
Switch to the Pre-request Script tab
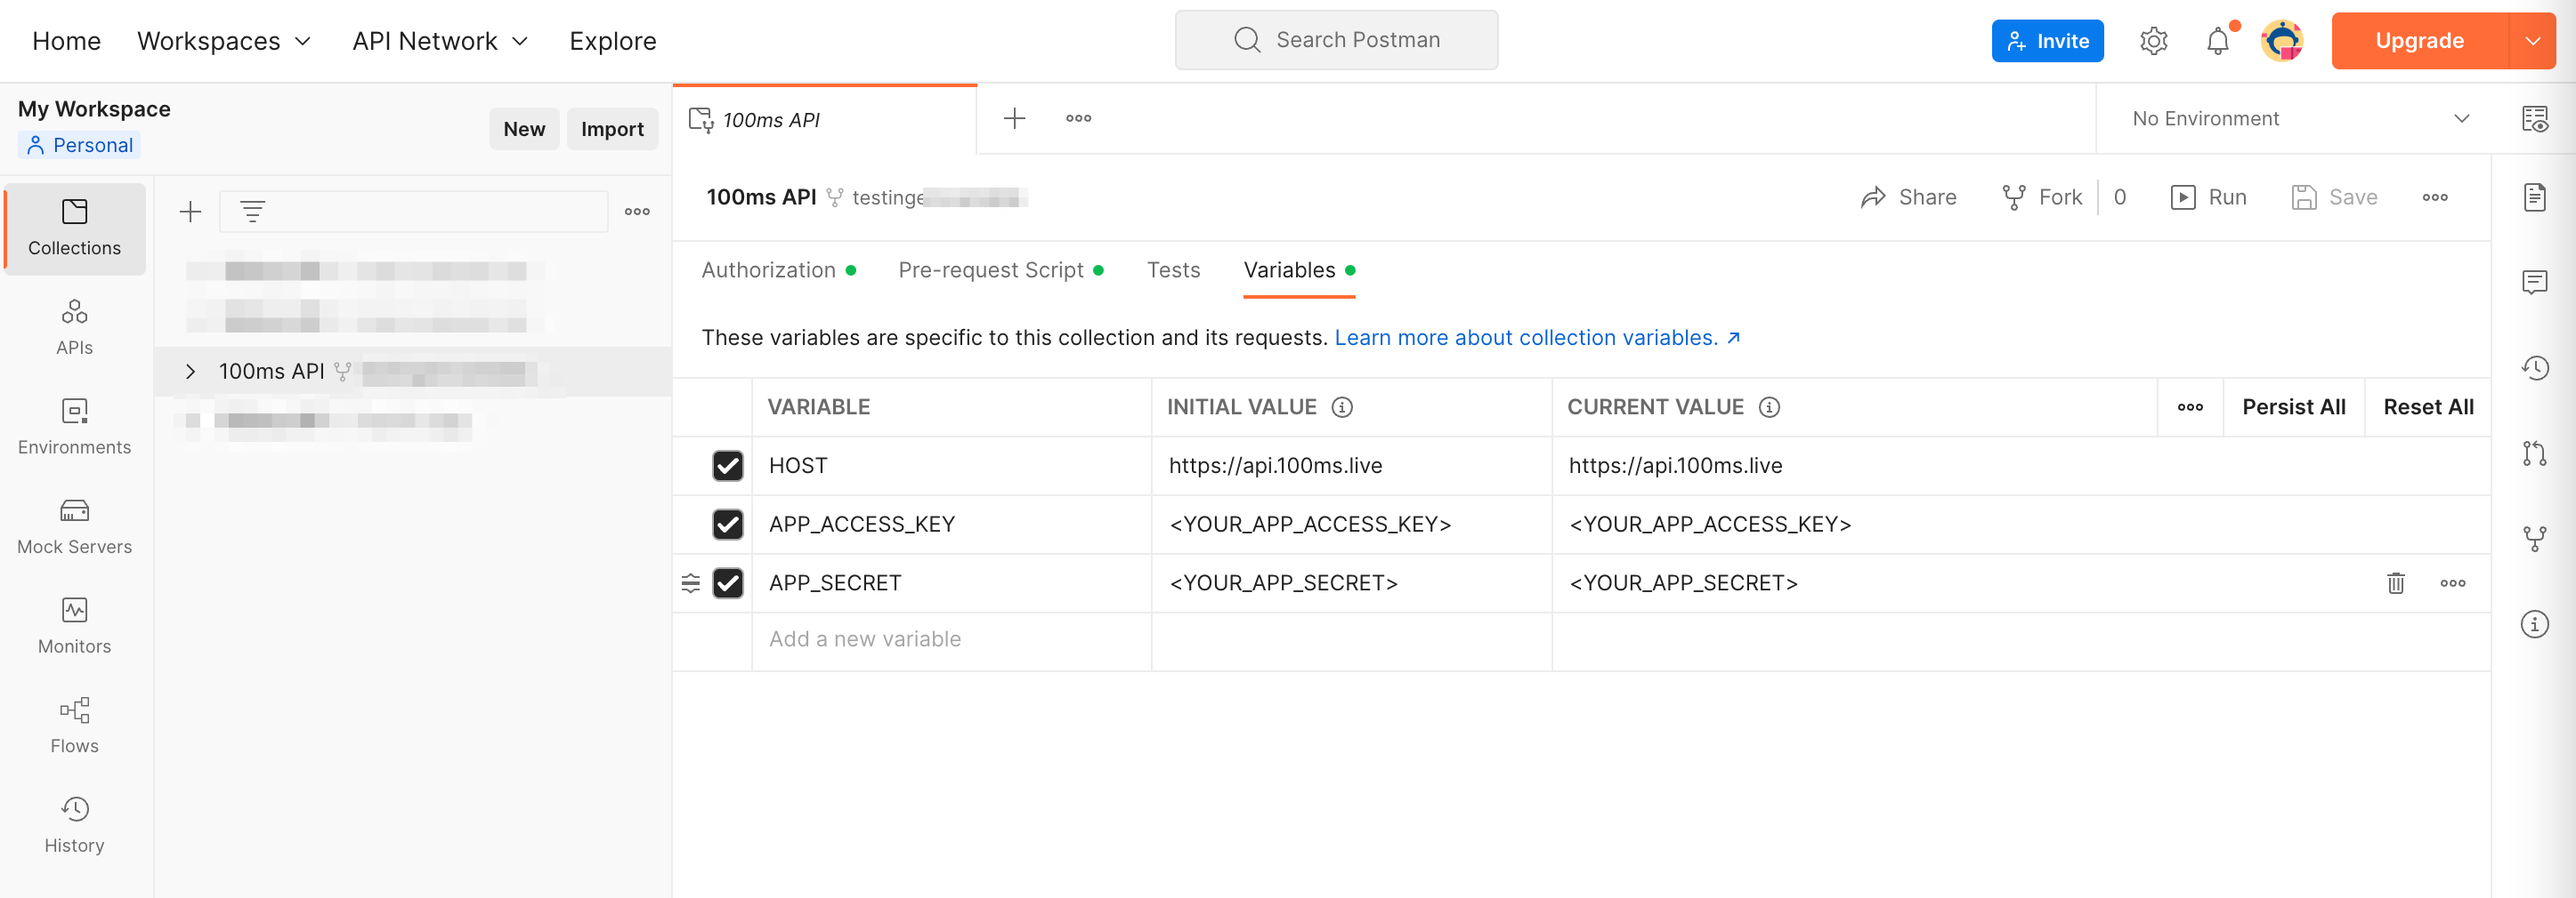pyautogui.click(x=990, y=270)
